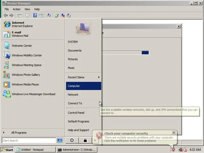Click the Start button on the taskbar

point(7,150)
